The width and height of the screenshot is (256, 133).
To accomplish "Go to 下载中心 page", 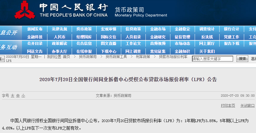I will [108, 51].
